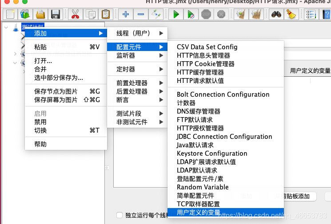Expand the 监听器 submenu
This screenshot has height=224, width=331.
coord(137,55)
